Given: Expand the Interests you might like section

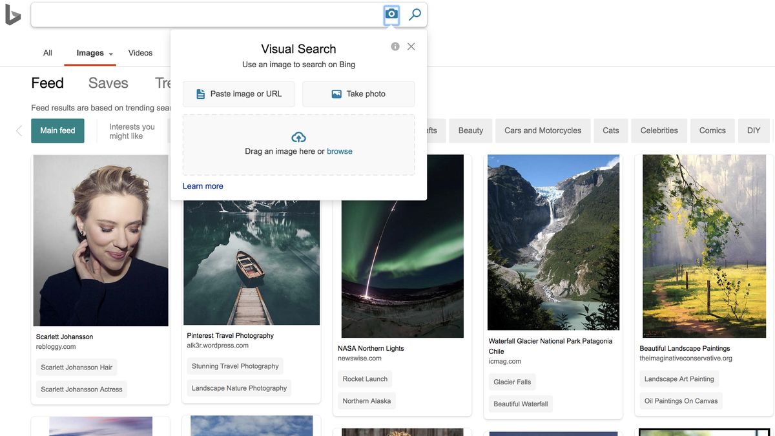Looking at the screenshot, I should (131, 130).
